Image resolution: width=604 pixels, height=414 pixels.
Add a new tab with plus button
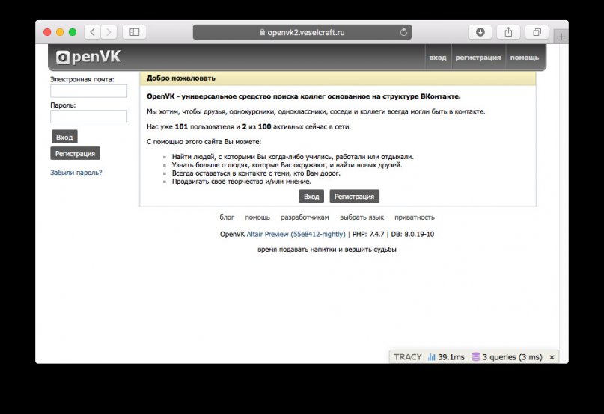[561, 37]
